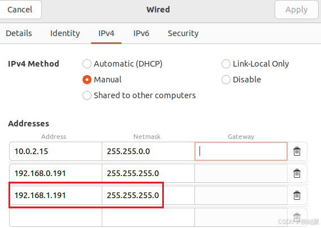321x228 pixels.
Task: Edit netmask field of 192.168.0.191 row
Action: tap(148, 173)
